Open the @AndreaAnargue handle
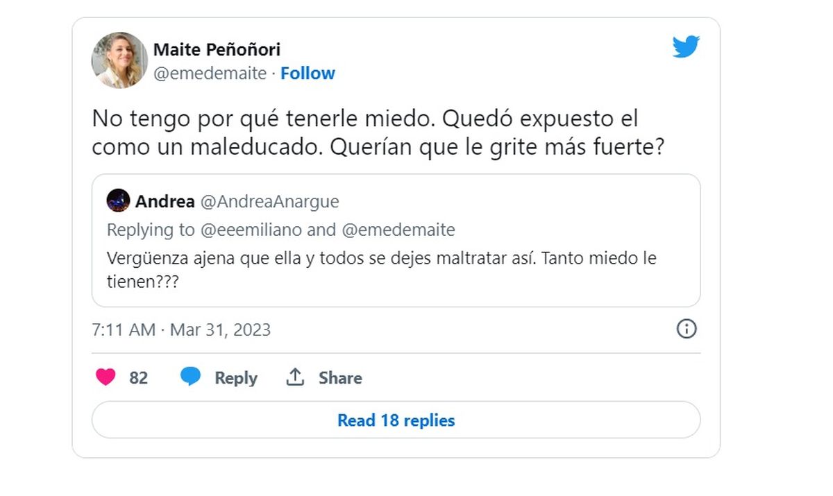Screen dimensions: 833x496 pos(269,202)
